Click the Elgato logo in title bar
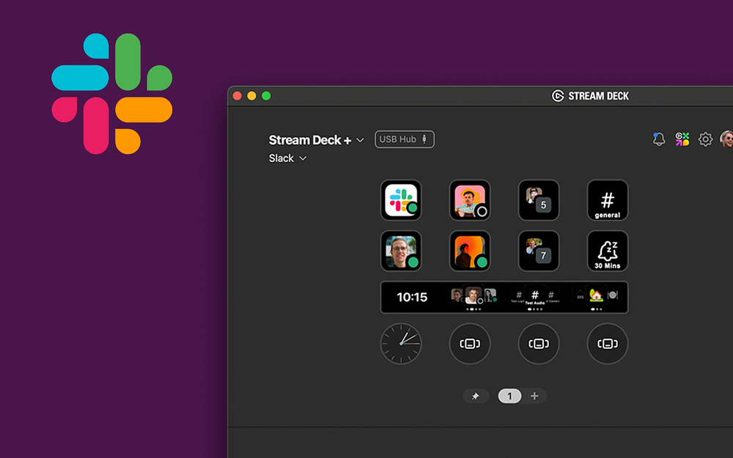Viewport: 733px width, 458px height. click(x=558, y=96)
